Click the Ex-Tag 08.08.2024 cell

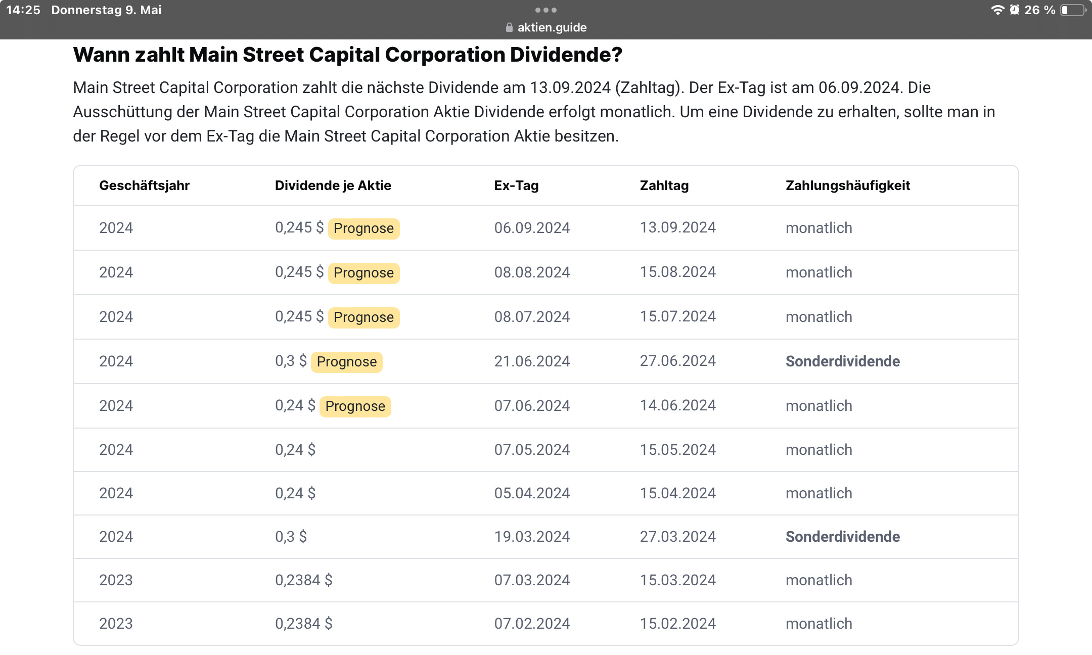532,272
